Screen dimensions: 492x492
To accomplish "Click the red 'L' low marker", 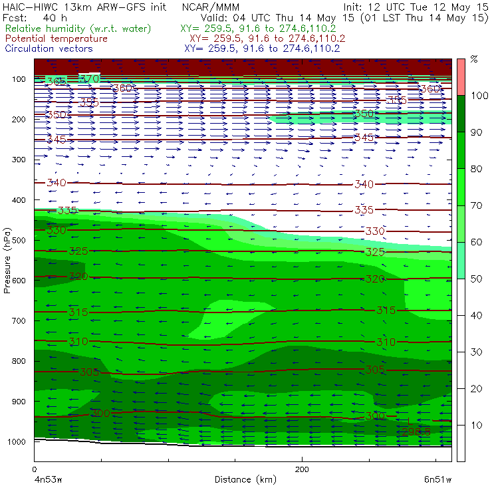I will pyautogui.click(x=409, y=421).
